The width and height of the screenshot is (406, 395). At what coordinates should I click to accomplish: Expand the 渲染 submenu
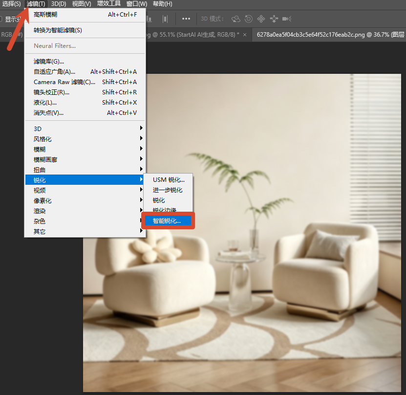[85, 211]
